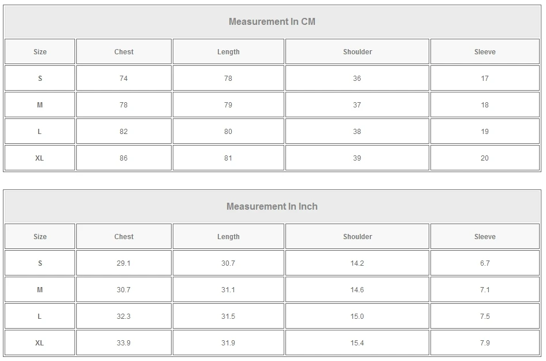Viewport: 546px width, 361px height.
Task: Click the Sleeve header in the CM table
Action: pos(485,52)
